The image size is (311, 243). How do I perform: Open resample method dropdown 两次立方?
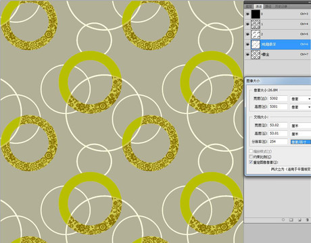coord(290,169)
